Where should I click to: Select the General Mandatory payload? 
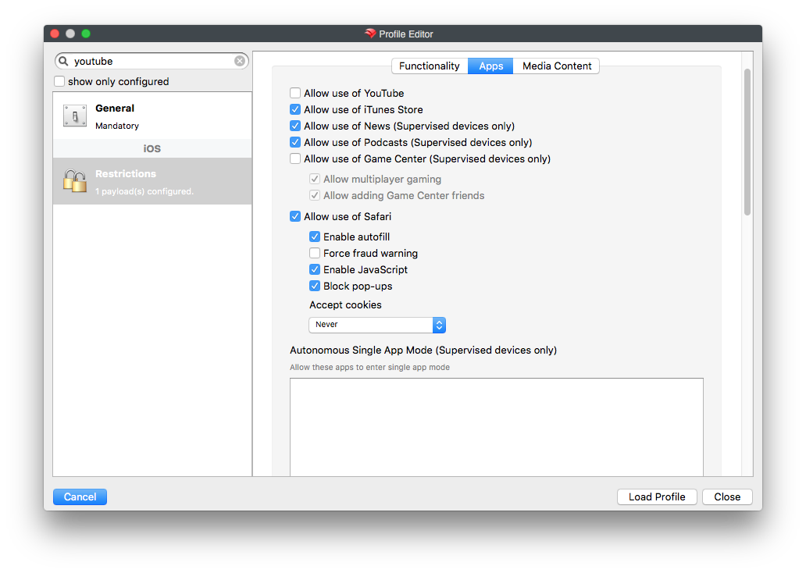click(x=152, y=116)
